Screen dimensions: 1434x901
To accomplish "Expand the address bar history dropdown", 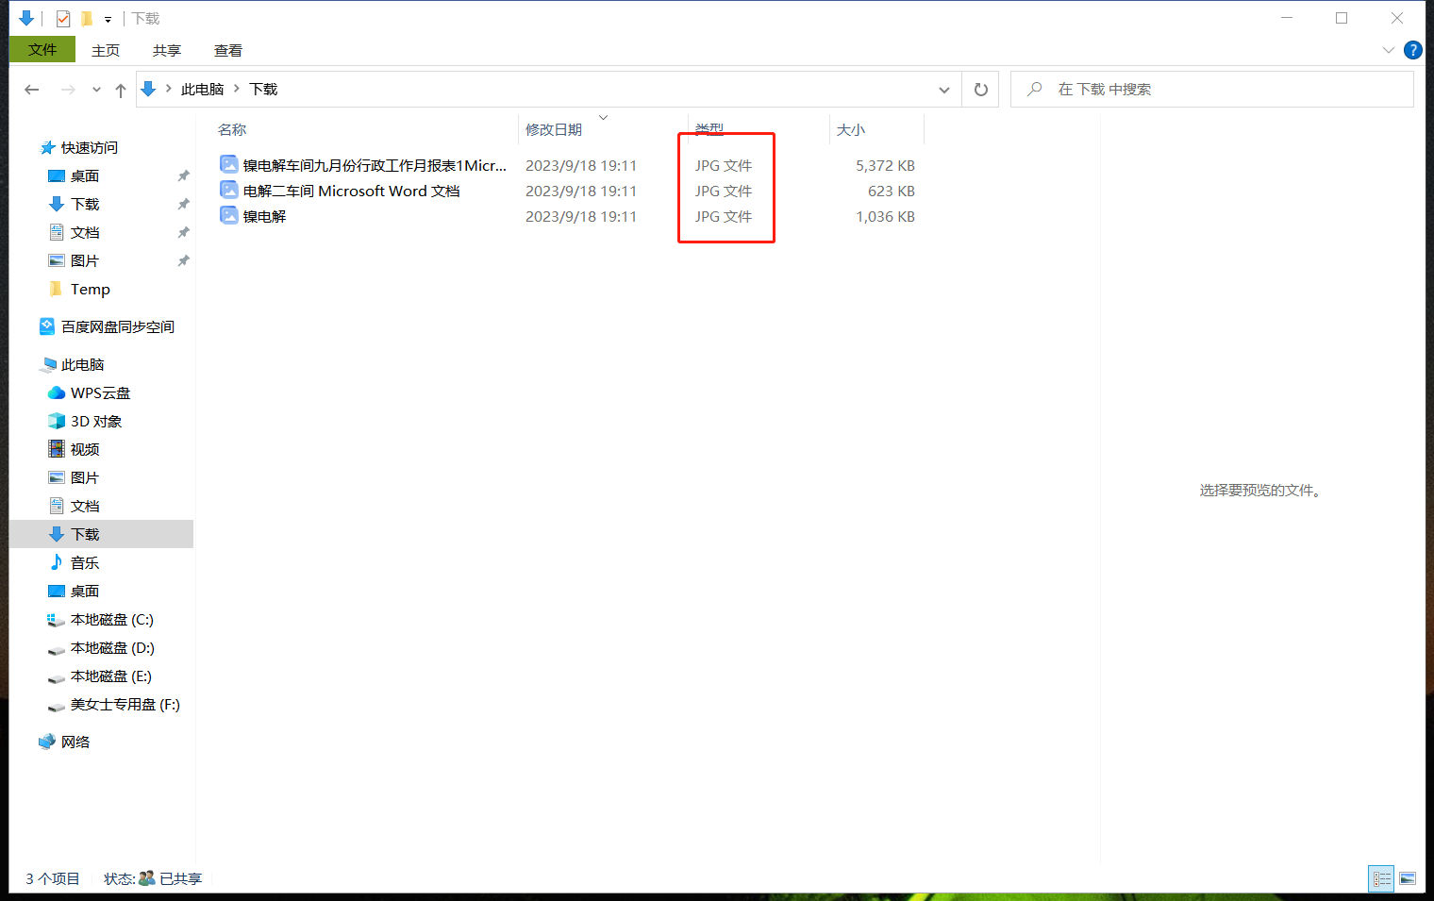I will click(943, 89).
